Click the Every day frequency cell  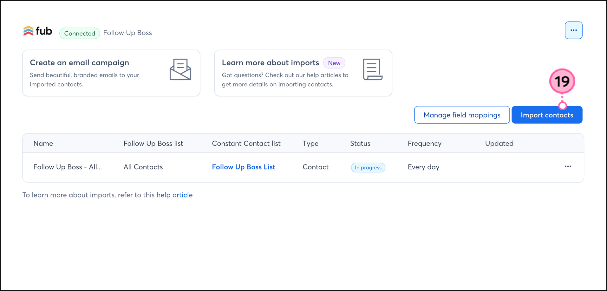click(x=423, y=167)
